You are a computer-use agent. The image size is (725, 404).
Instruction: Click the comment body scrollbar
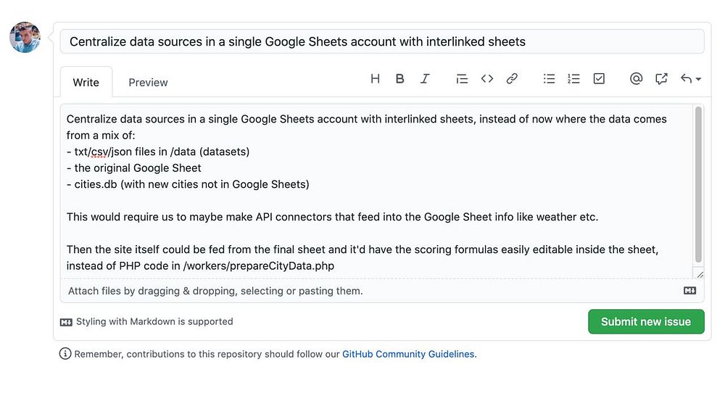point(698,185)
